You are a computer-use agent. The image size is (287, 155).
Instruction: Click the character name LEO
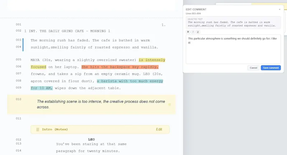point(91,139)
